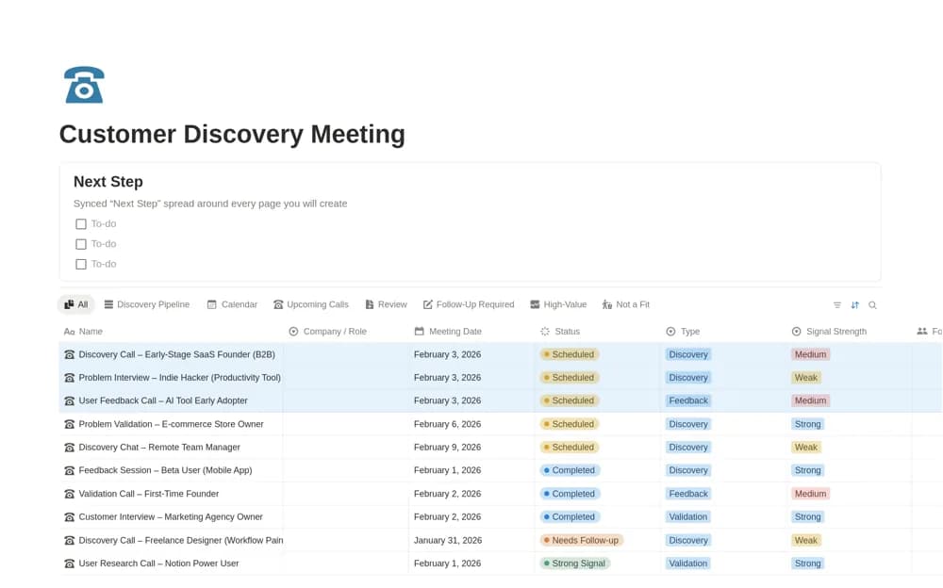
Task: Click Completed status in Feedback Session row
Action: 570,471
